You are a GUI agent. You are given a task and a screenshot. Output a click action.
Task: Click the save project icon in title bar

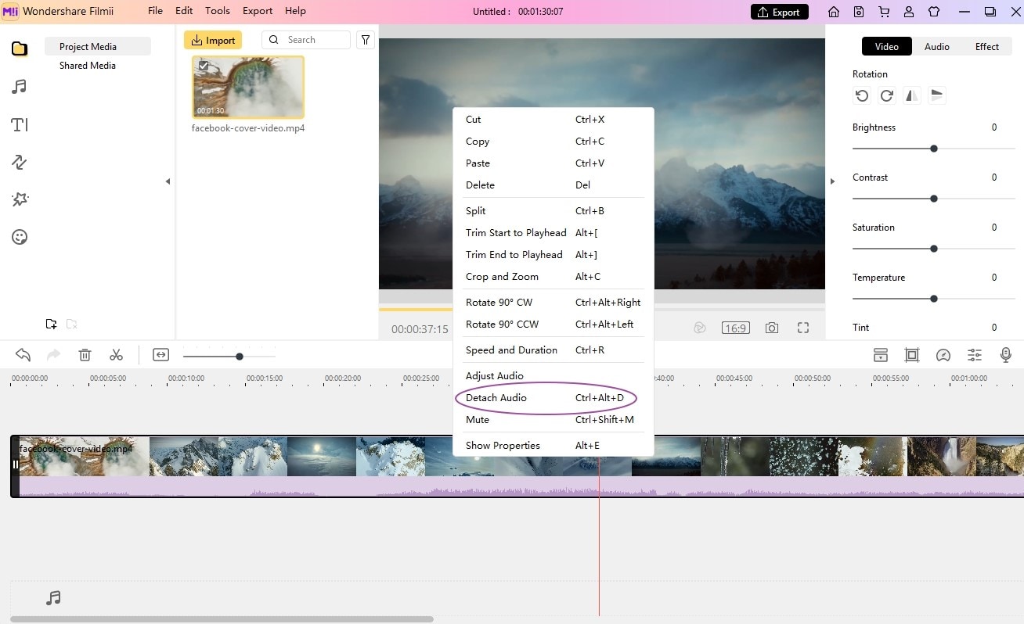[x=859, y=12]
